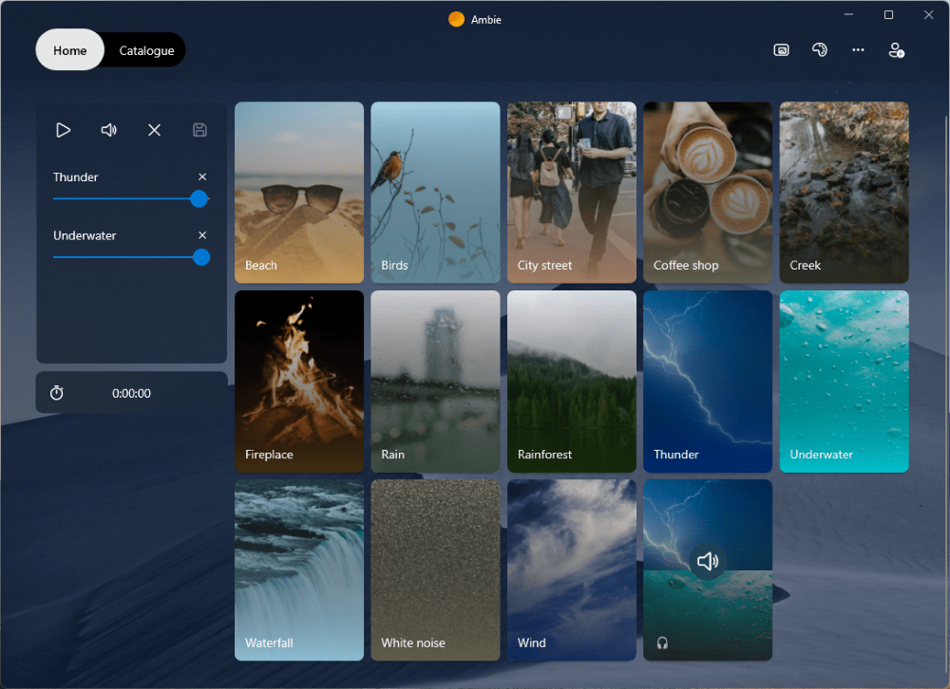Remove Thunder from the active list

point(202,177)
